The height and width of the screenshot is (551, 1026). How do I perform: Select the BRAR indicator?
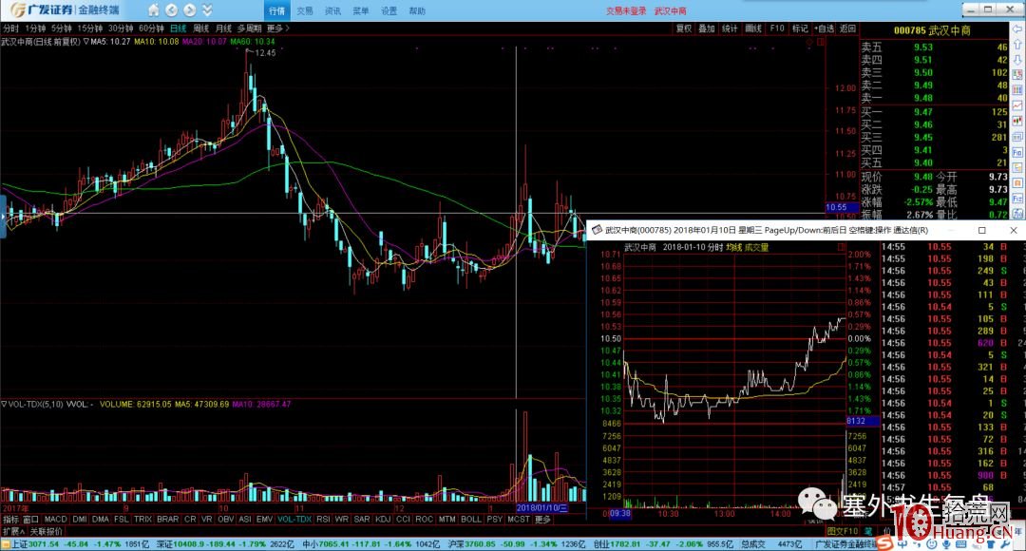tap(167, 519)
